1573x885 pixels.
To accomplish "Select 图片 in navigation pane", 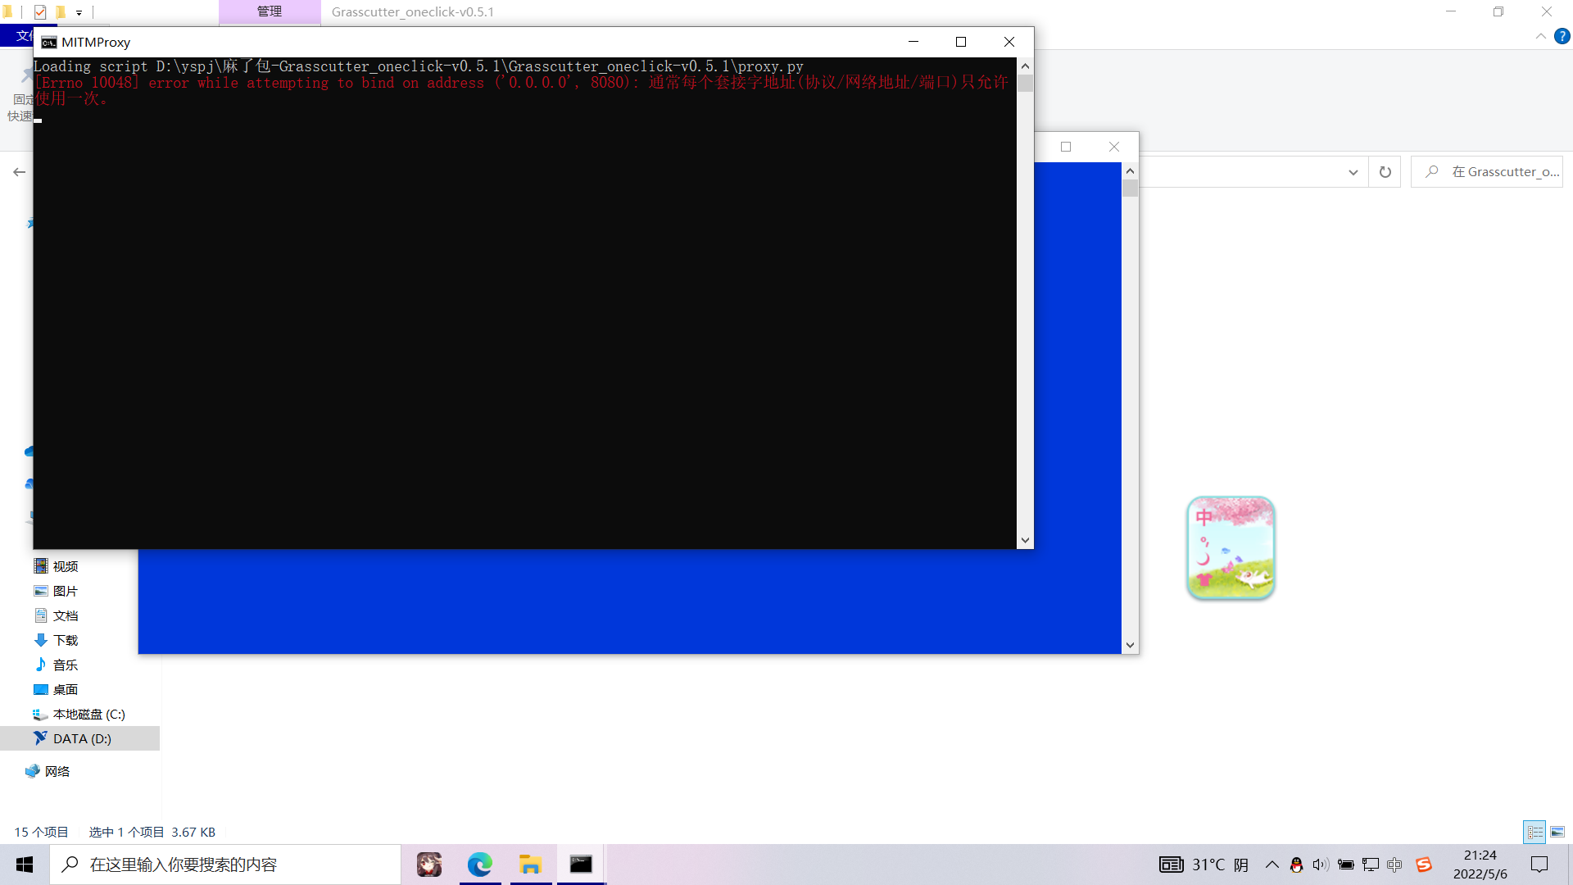I will click(66, 591).
